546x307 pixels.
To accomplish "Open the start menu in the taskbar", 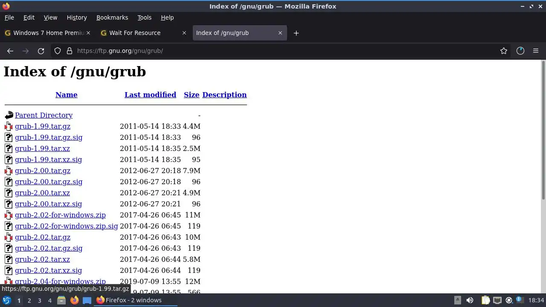I will (6, 300).
